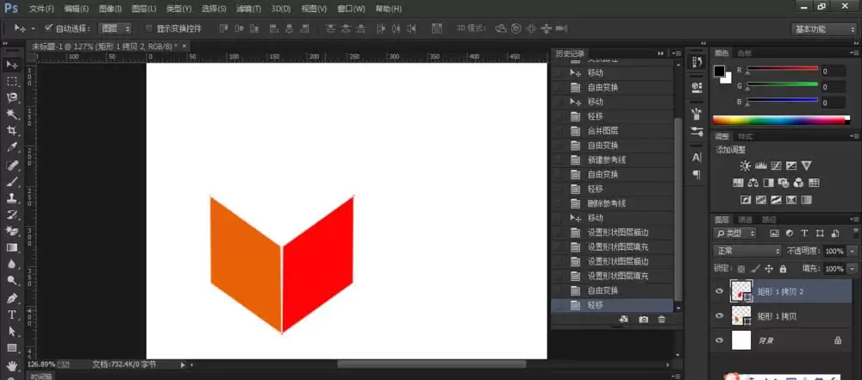Select the Gradient tool
Screen dimensions: 862x380
tap(11, 248)
